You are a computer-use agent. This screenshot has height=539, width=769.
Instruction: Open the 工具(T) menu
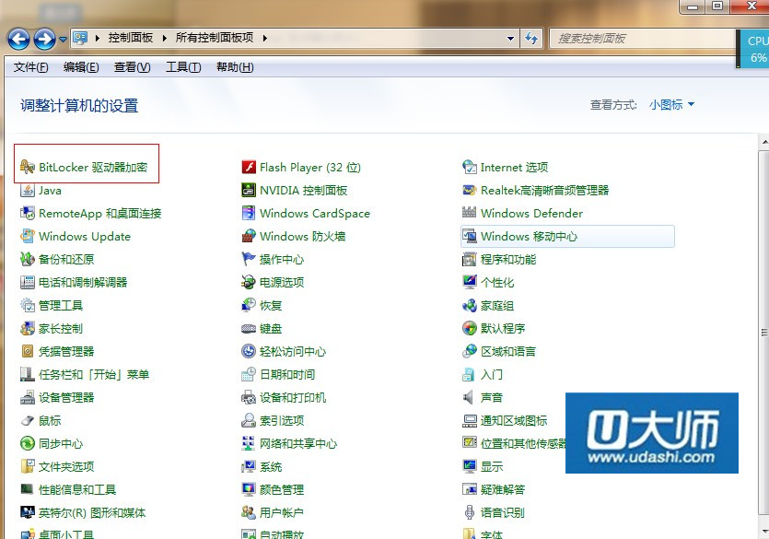point(183,67)
